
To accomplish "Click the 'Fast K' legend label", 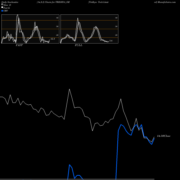I will (x=7, y=8).
